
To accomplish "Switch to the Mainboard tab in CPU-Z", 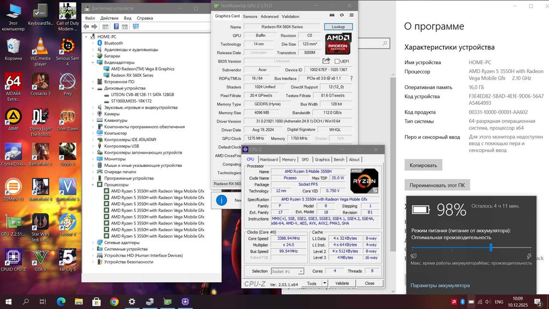I will pyautogui.click(x=268, y=160).
